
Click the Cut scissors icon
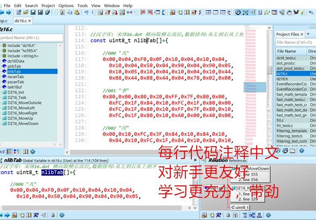point(62,13)
